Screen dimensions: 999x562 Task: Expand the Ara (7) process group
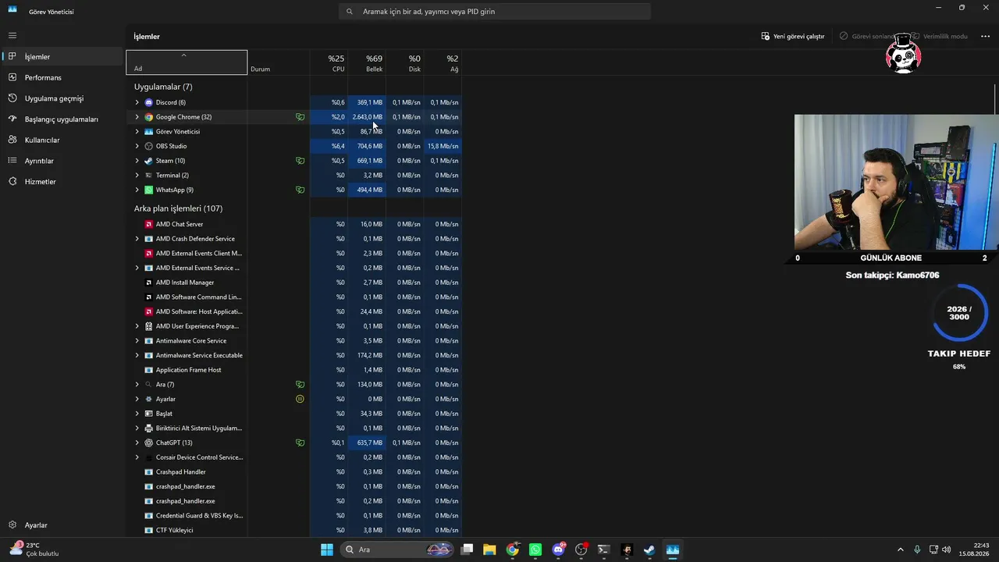pos(137,384)
